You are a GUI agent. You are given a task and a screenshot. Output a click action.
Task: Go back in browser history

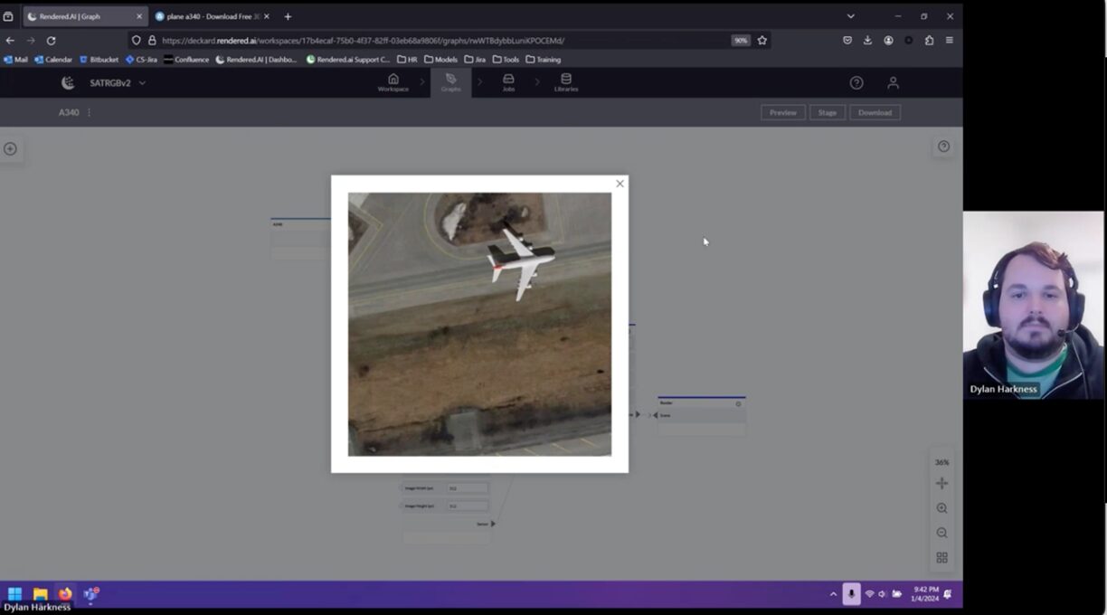tap(10, 41)
